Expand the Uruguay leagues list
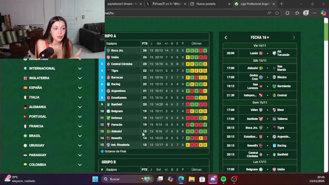Image resolution: width=329 pixels, height=185 pixels. pos(80,145)
